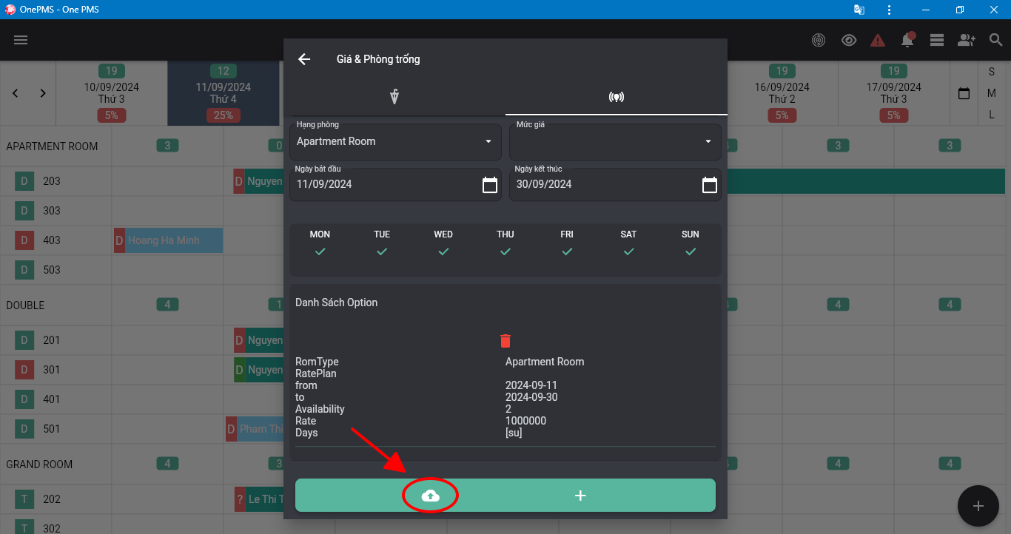
Task: Click the radar channel status icon
Action: 819,40
